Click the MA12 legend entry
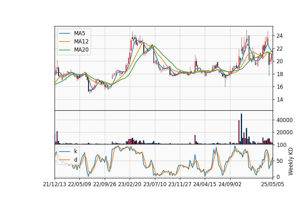The image size is (303, 217). tap(74, 42)
